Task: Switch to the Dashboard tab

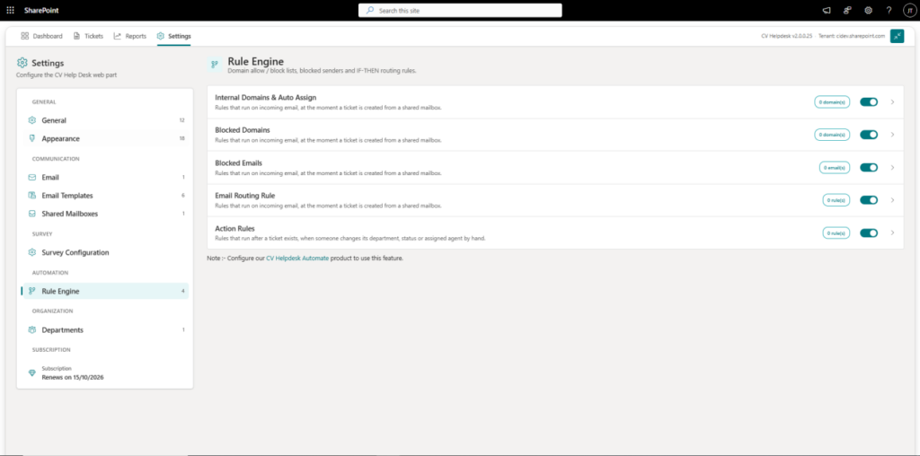Action: click(x=41, y=36)
